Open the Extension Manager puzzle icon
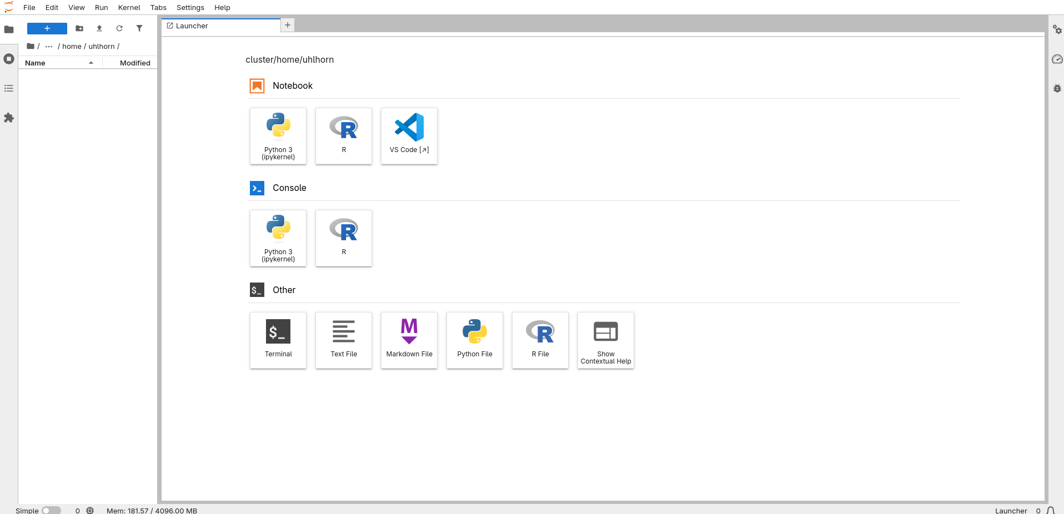1064x514 pixels. click(9, 118)
